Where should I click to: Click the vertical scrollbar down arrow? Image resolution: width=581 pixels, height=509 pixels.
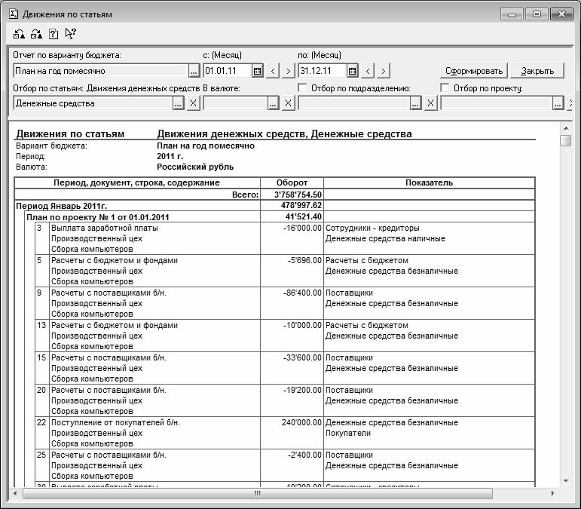[566, 481]
